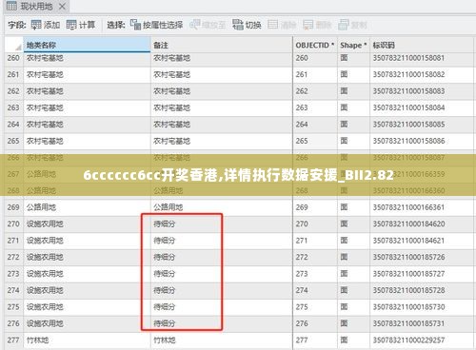476x350 pixels.
Task: Click Shape cell 面 in row 262
Action: [354, 91]
